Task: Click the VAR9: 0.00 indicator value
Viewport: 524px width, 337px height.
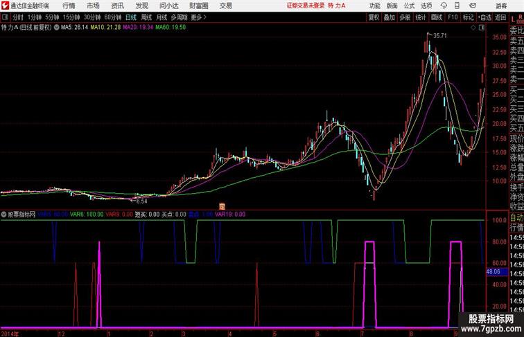Action: point(119,215)
